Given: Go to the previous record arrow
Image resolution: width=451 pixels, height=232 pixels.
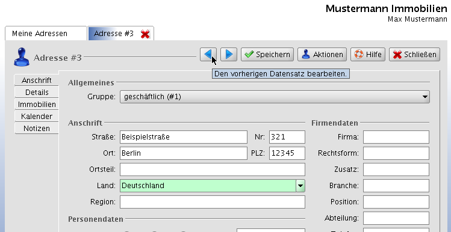Looking at the screenshot, I should (x=208, y=54).
